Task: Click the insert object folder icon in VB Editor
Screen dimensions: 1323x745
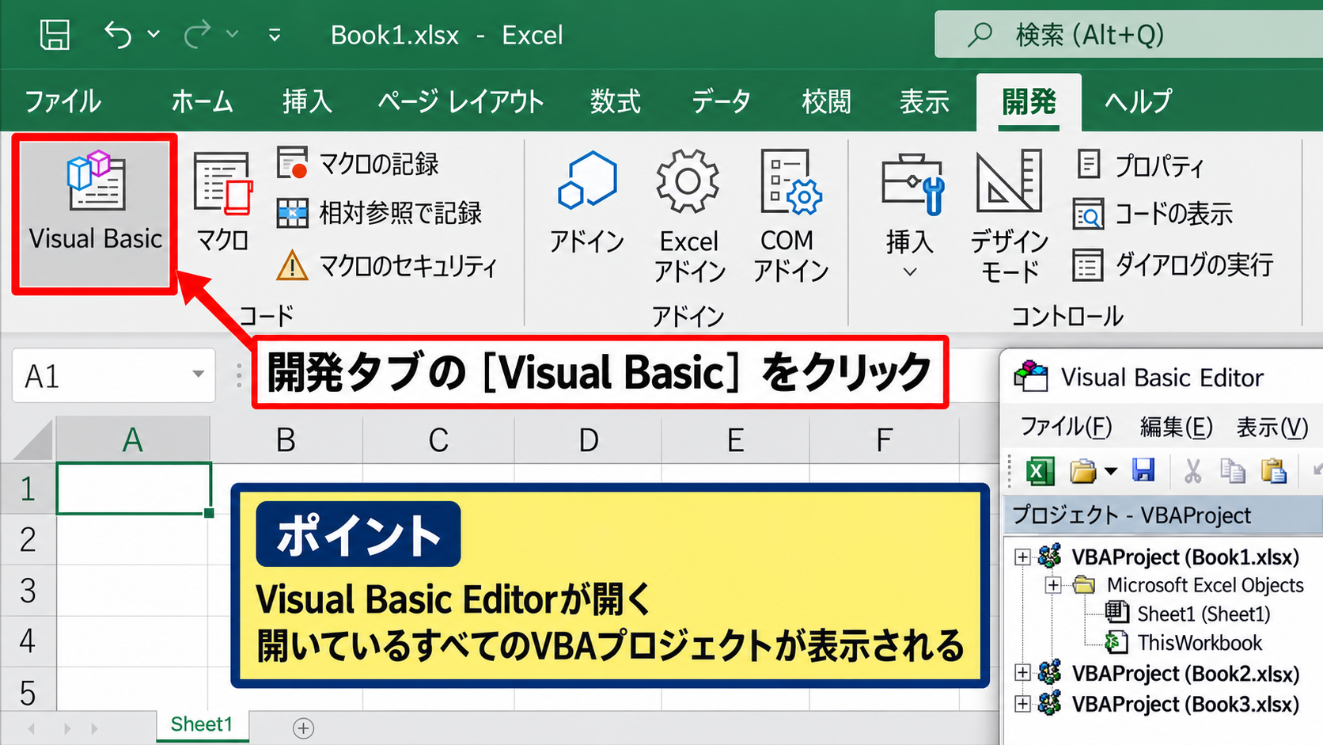Action: pos(1083,471)
